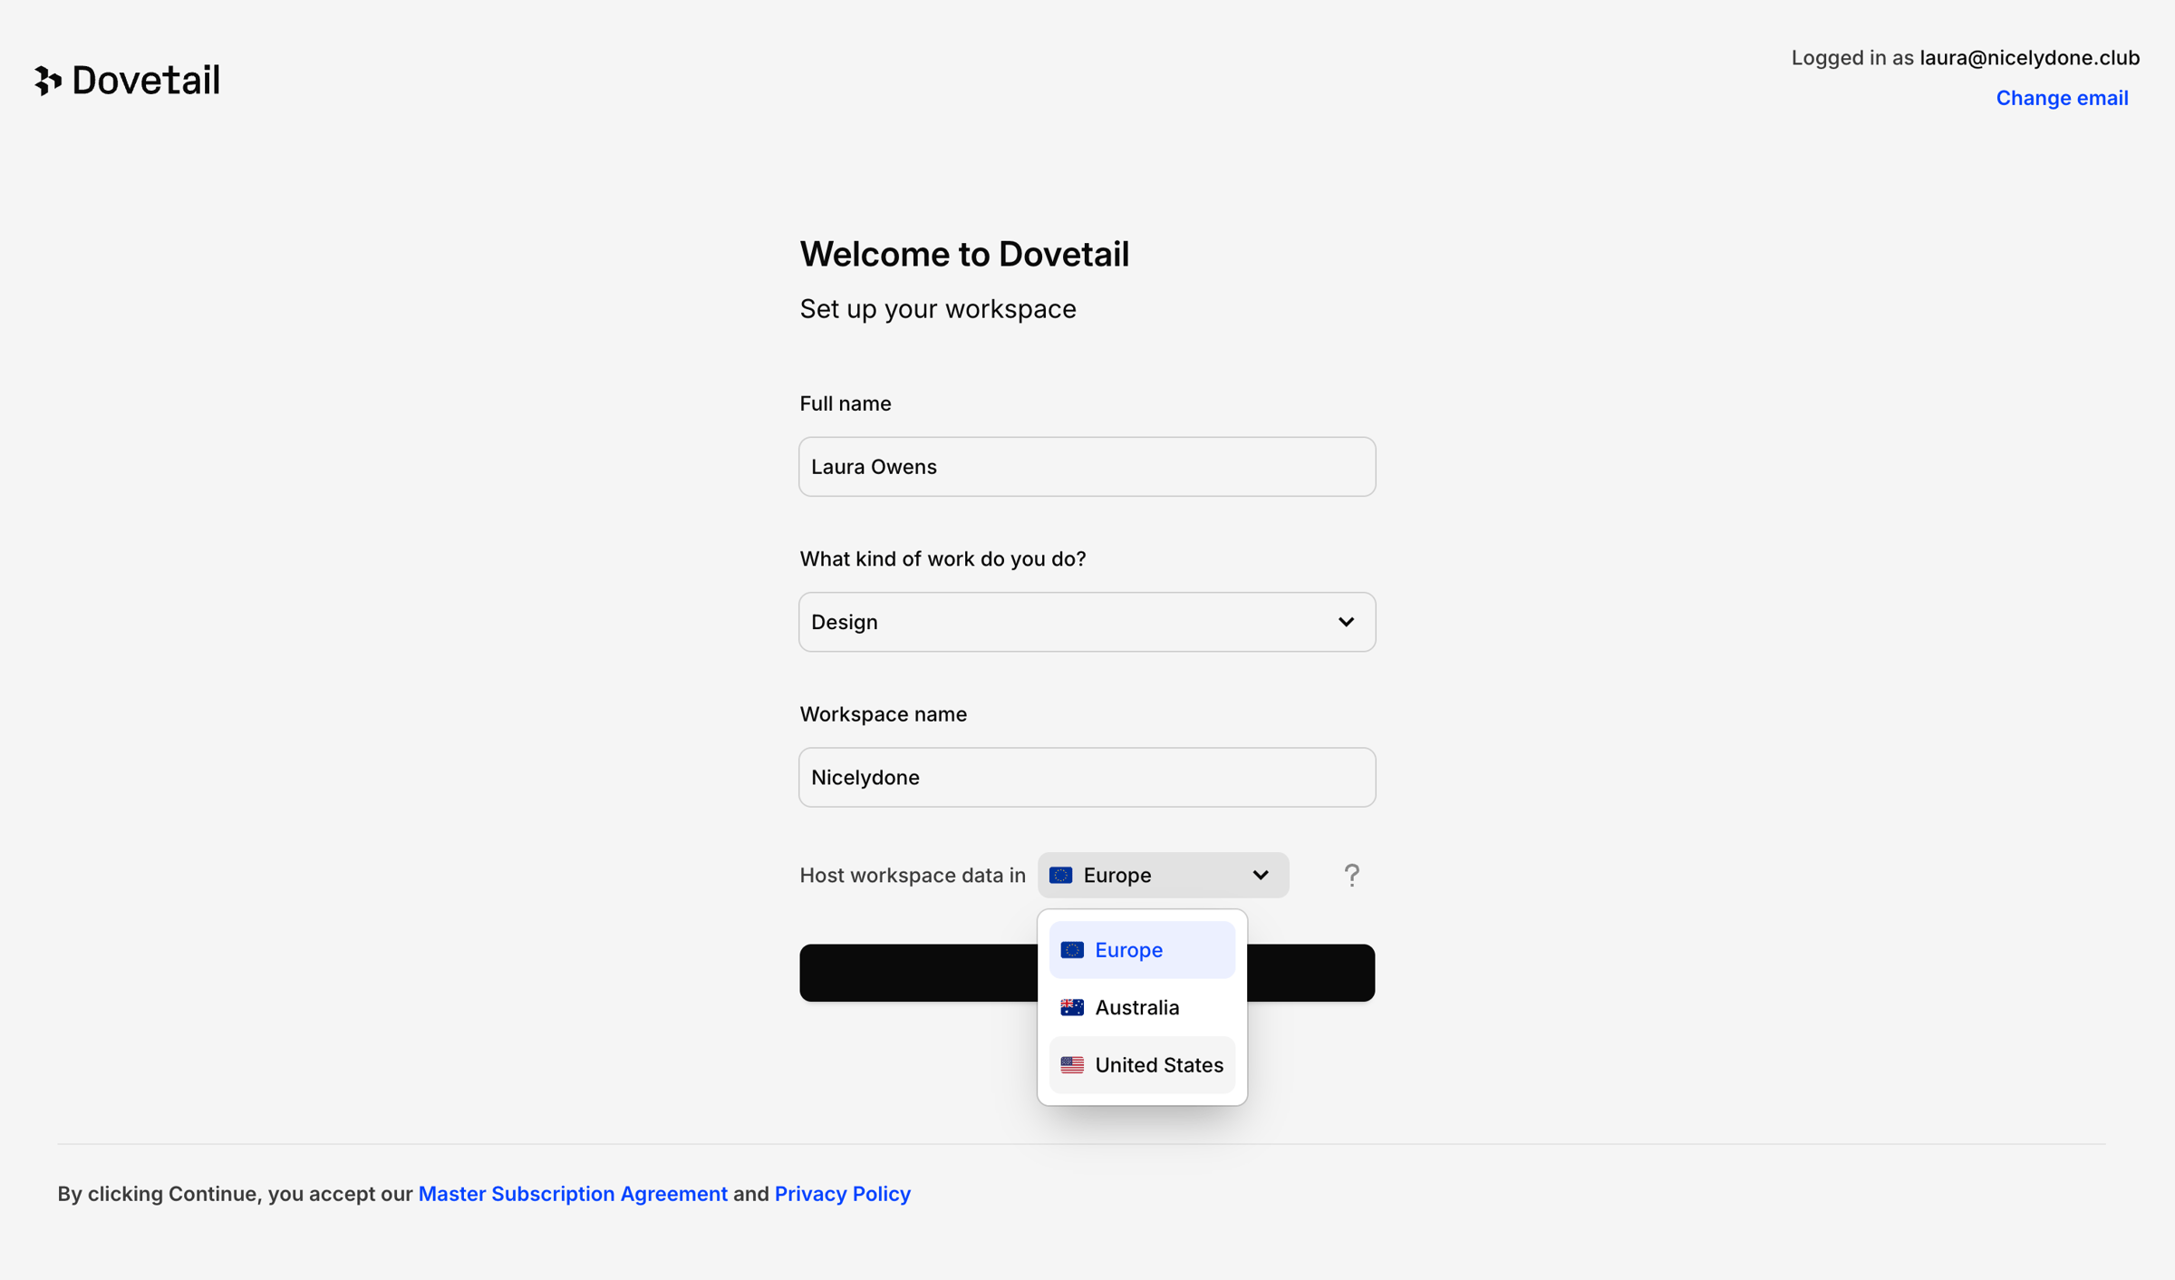Collapse the Host workspace data region dropdown

coord(1163,875)
